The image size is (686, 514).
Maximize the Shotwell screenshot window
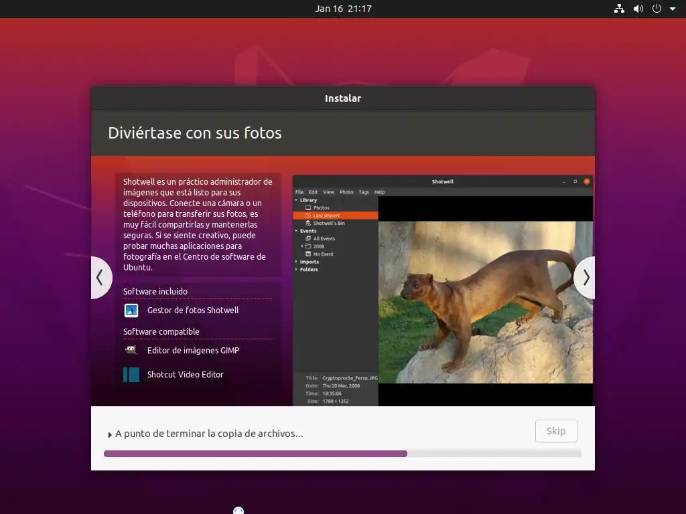coord(575,181)
